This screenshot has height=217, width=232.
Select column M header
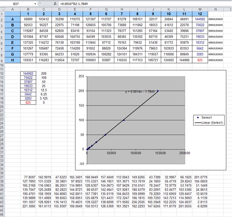click(x=200, y=8)
